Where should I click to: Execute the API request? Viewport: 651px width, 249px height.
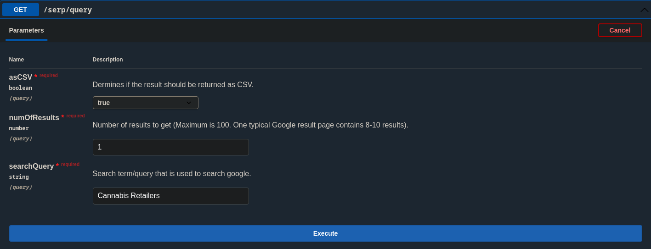pos(325,233)
